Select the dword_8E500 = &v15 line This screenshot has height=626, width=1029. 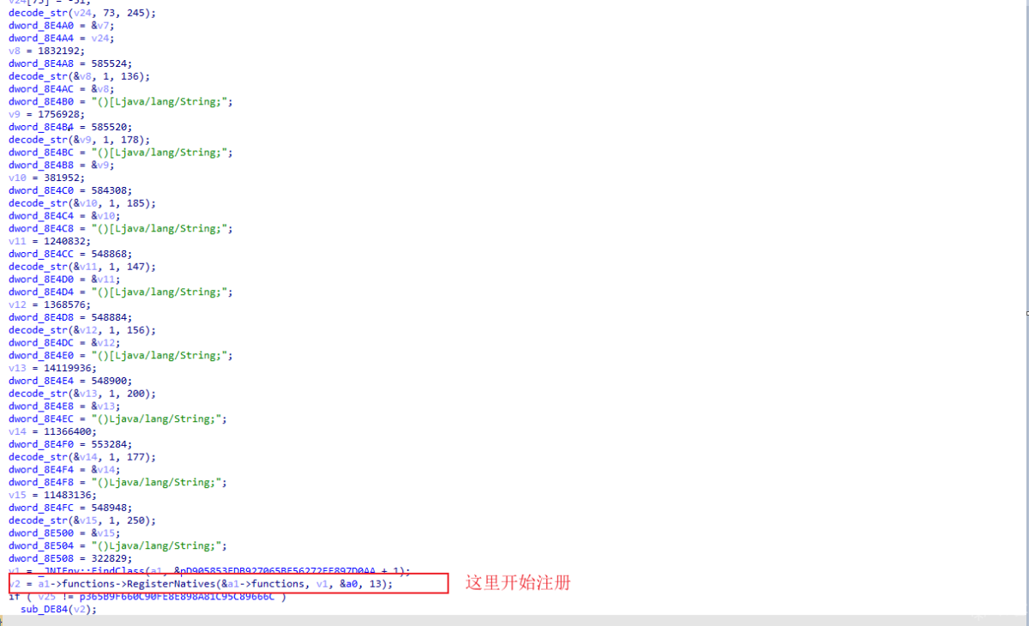(63, 533)
